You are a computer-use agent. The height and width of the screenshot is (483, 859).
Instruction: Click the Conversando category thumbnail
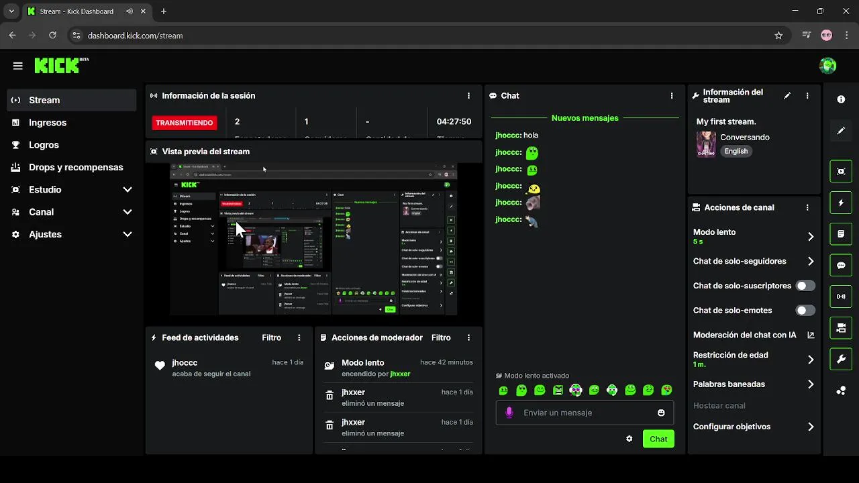tap(706, 144)
